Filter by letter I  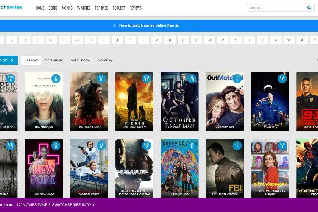(x=104, y=40)
